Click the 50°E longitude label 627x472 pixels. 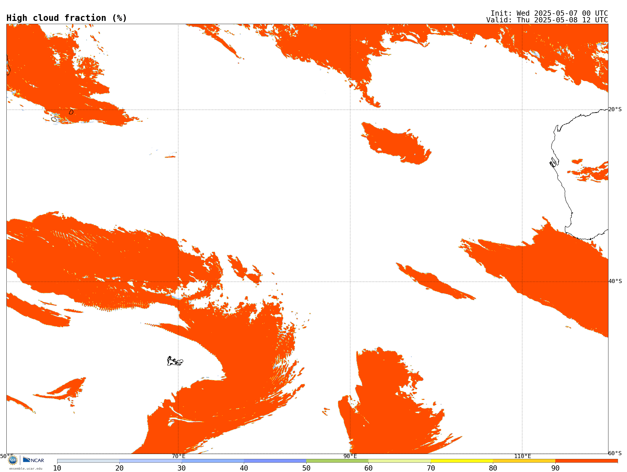[7, 456]
